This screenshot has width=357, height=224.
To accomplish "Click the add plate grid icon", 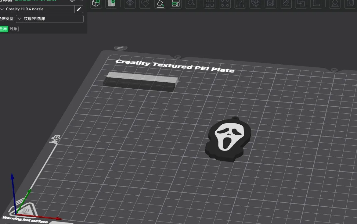I will pos(111,3).
